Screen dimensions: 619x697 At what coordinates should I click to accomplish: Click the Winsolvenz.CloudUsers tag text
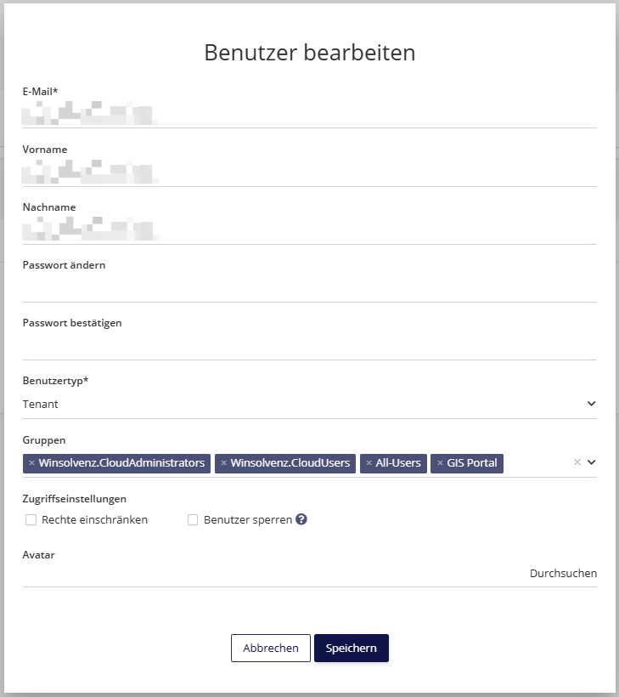tap(290, 462)
